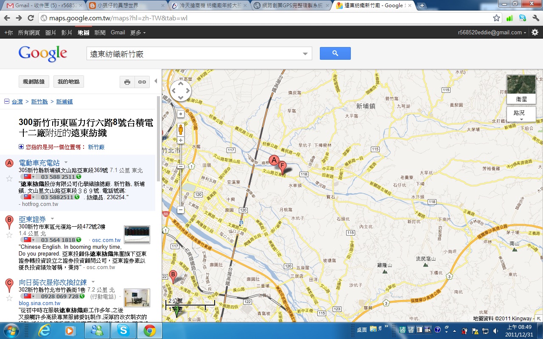Click the blue search magnifier button
The width and height of the screenshot is (543, 339).
coord(335,53)
